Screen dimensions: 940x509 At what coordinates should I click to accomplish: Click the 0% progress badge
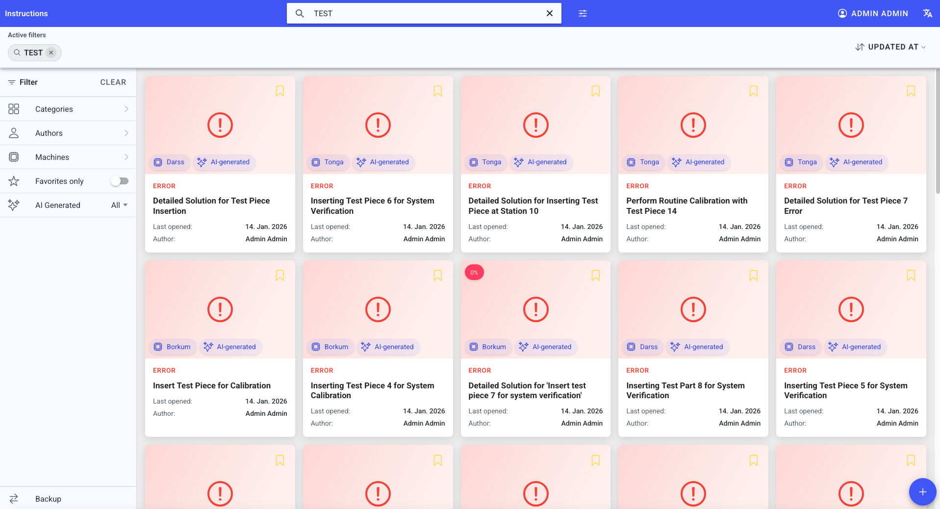474,273
